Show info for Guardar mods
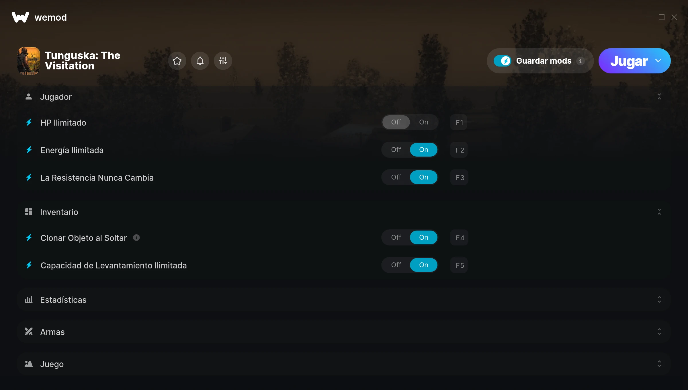 click(x=580, y=61)
